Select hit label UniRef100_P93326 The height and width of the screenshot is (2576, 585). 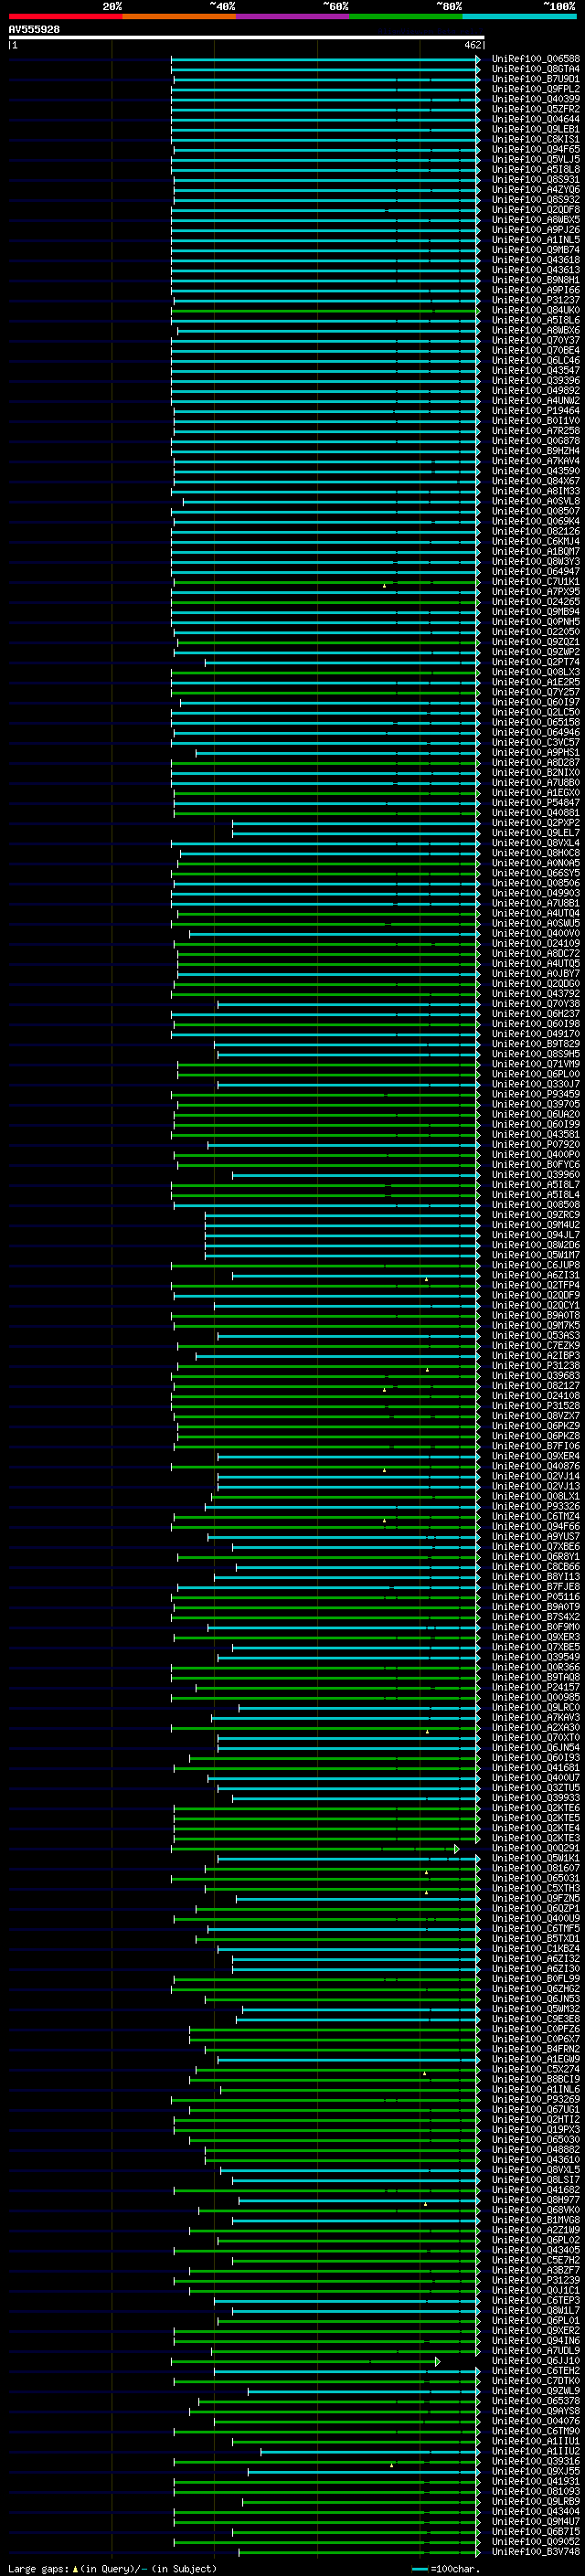tap(535, 1506)
